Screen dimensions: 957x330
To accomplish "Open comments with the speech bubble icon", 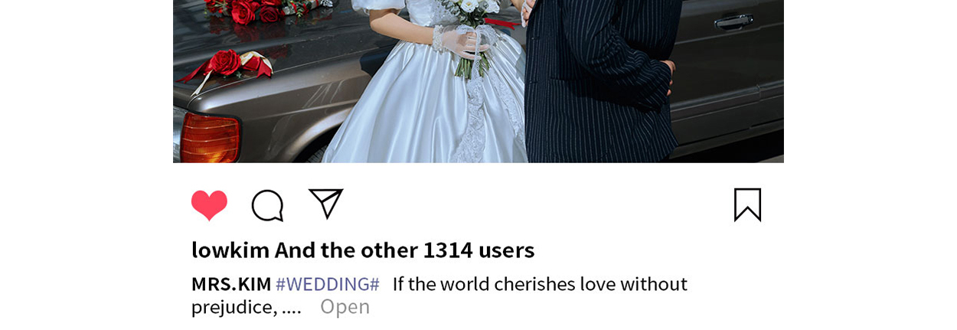I will [x=268, y=205].
